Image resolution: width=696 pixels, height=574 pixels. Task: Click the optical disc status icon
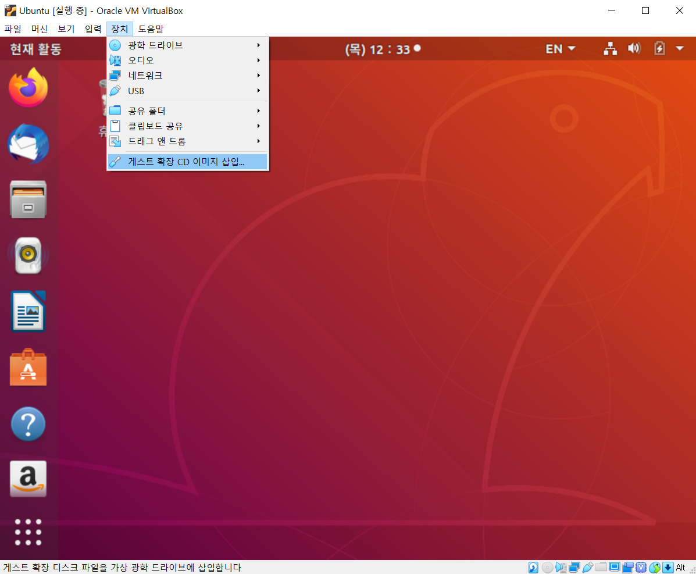pyautogui.click(x=547, y=567)
